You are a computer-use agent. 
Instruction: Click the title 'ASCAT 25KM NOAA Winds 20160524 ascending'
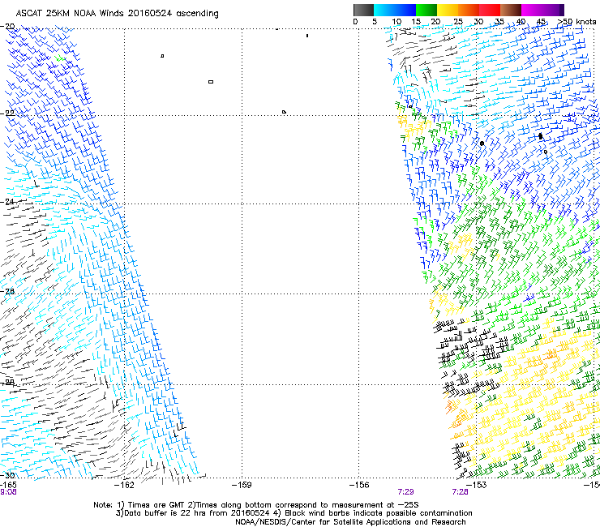117,14
